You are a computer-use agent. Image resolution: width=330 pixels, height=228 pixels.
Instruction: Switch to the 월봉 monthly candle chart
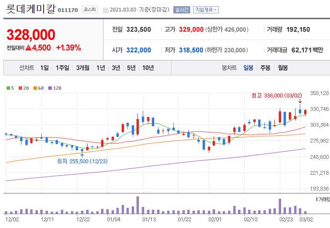pos(283,68)
